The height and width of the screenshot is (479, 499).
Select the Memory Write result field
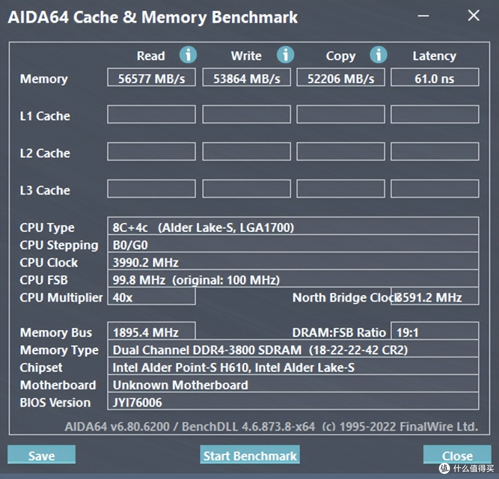[246, 78]
